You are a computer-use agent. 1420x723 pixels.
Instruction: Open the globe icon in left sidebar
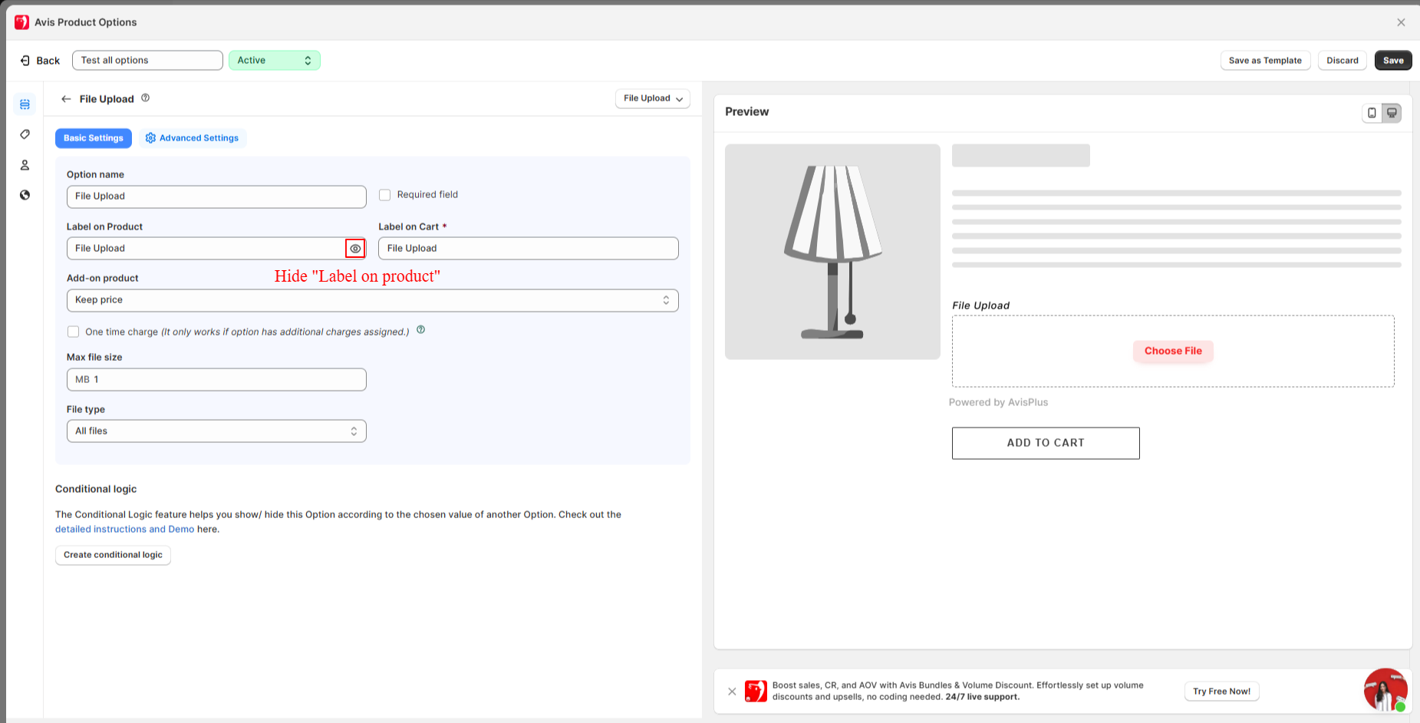tap(25, 195)
